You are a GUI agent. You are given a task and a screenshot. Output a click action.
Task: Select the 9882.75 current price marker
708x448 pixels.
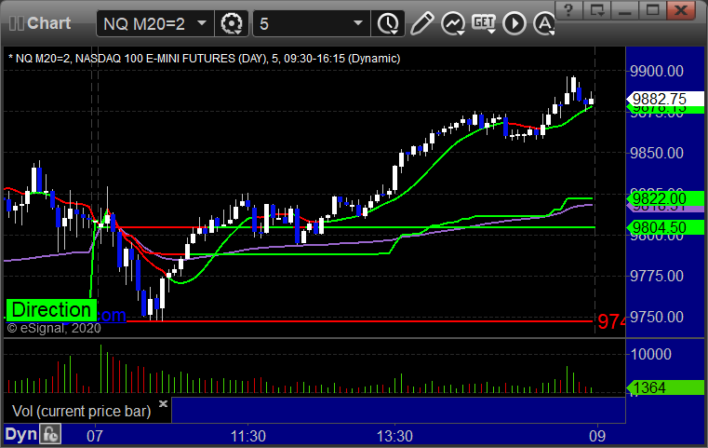coord(665,99)
